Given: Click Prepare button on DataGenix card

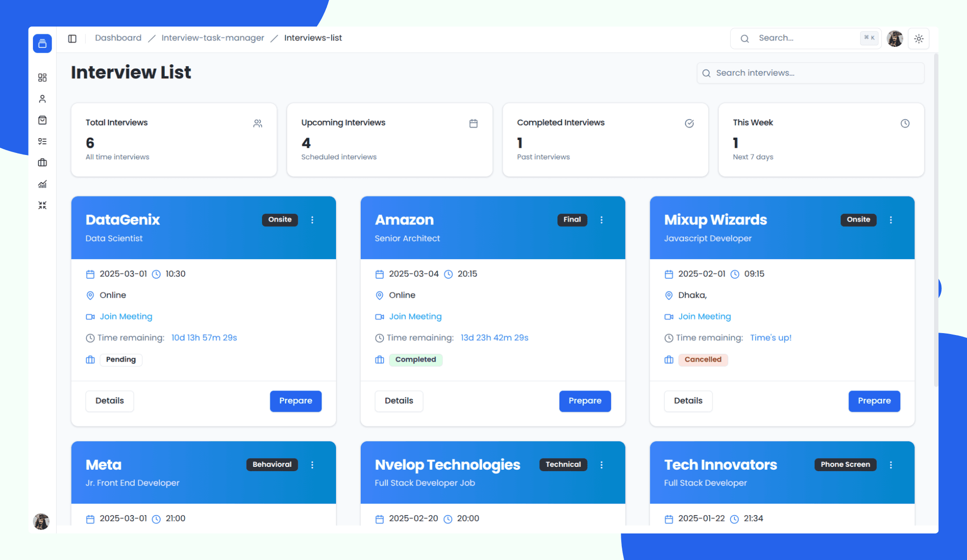Looking at the screenshot, I should click(x=295, y=401).
